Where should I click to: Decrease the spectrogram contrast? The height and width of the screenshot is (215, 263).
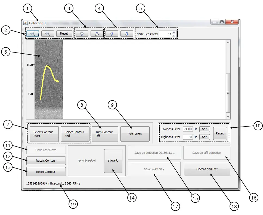112,33
